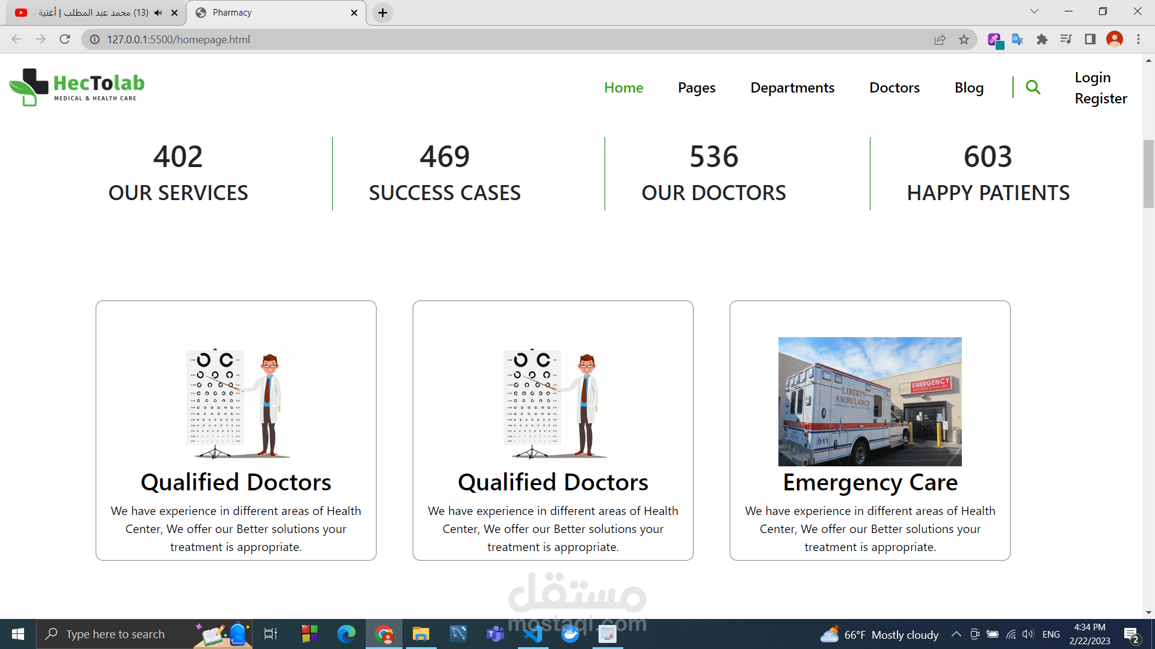Reload the Pharmacy page

click(65, 40)
